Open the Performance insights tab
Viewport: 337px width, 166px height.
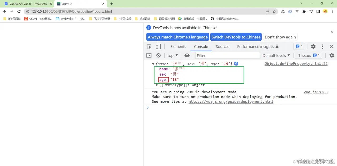258,47
